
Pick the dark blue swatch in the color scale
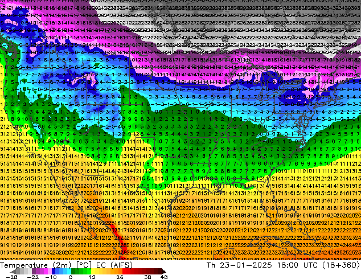[54, 272]
